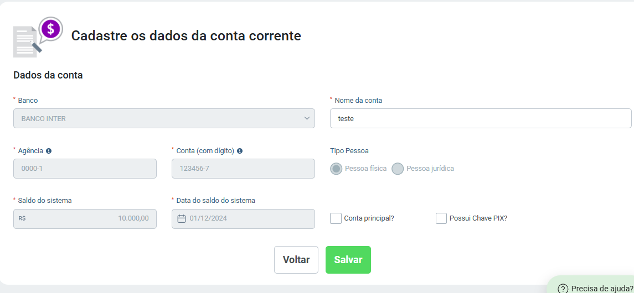
Task: Focus the Nome da conta field
Action: click(481, 118)
